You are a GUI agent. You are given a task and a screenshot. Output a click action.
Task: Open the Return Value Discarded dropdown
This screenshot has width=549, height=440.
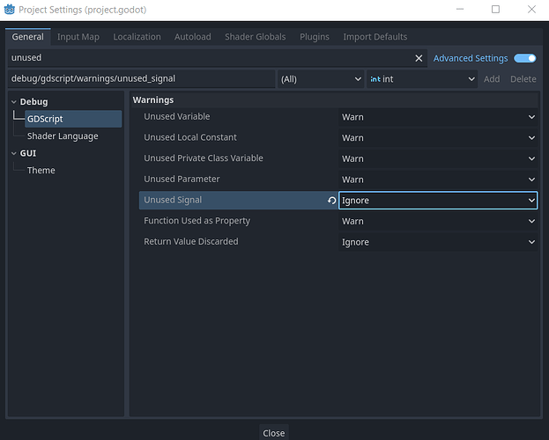point(438,242)
